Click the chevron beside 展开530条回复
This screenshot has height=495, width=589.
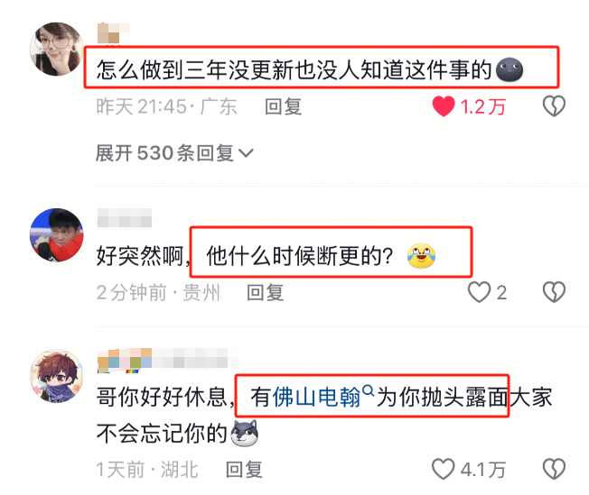tap(246, 153)
